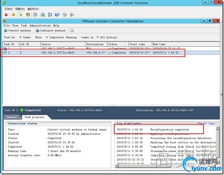
Task: Sort by the Destination column header
Action: [96, 44]
